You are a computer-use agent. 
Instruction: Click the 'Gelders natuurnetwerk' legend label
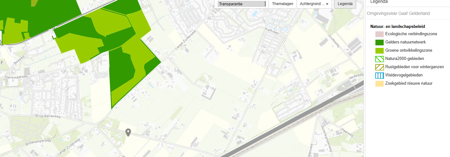pos(406,42)
